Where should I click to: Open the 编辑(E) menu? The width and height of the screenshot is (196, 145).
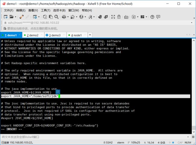21,10
